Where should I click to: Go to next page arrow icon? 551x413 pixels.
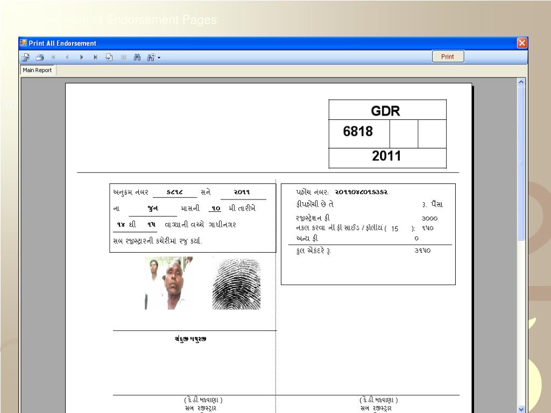pos(82,57)
